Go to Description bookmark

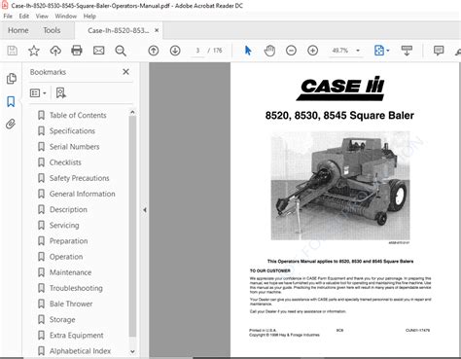[68, 209]
